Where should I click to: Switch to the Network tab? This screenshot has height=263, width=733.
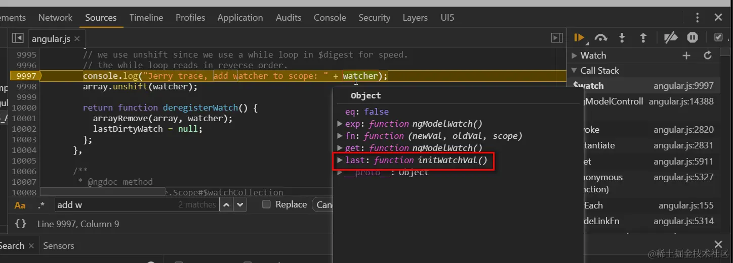click(x=55, y=18)
